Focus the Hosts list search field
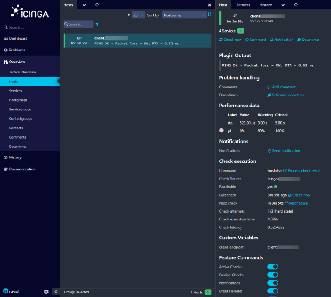The width and height of the screenshot is (331, 297). pos(78,24)
